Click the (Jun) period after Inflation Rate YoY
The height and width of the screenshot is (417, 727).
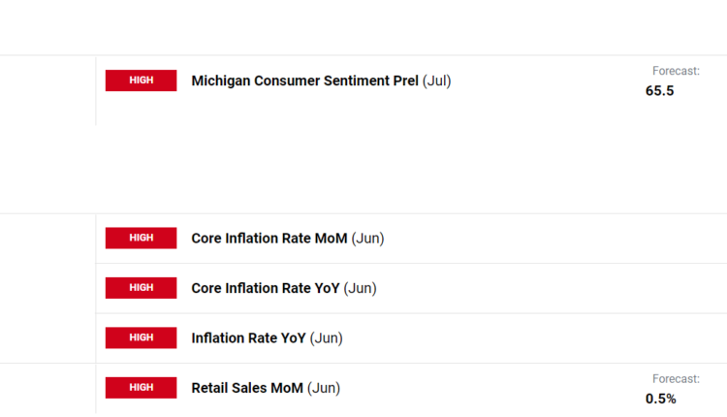[327, 338]
